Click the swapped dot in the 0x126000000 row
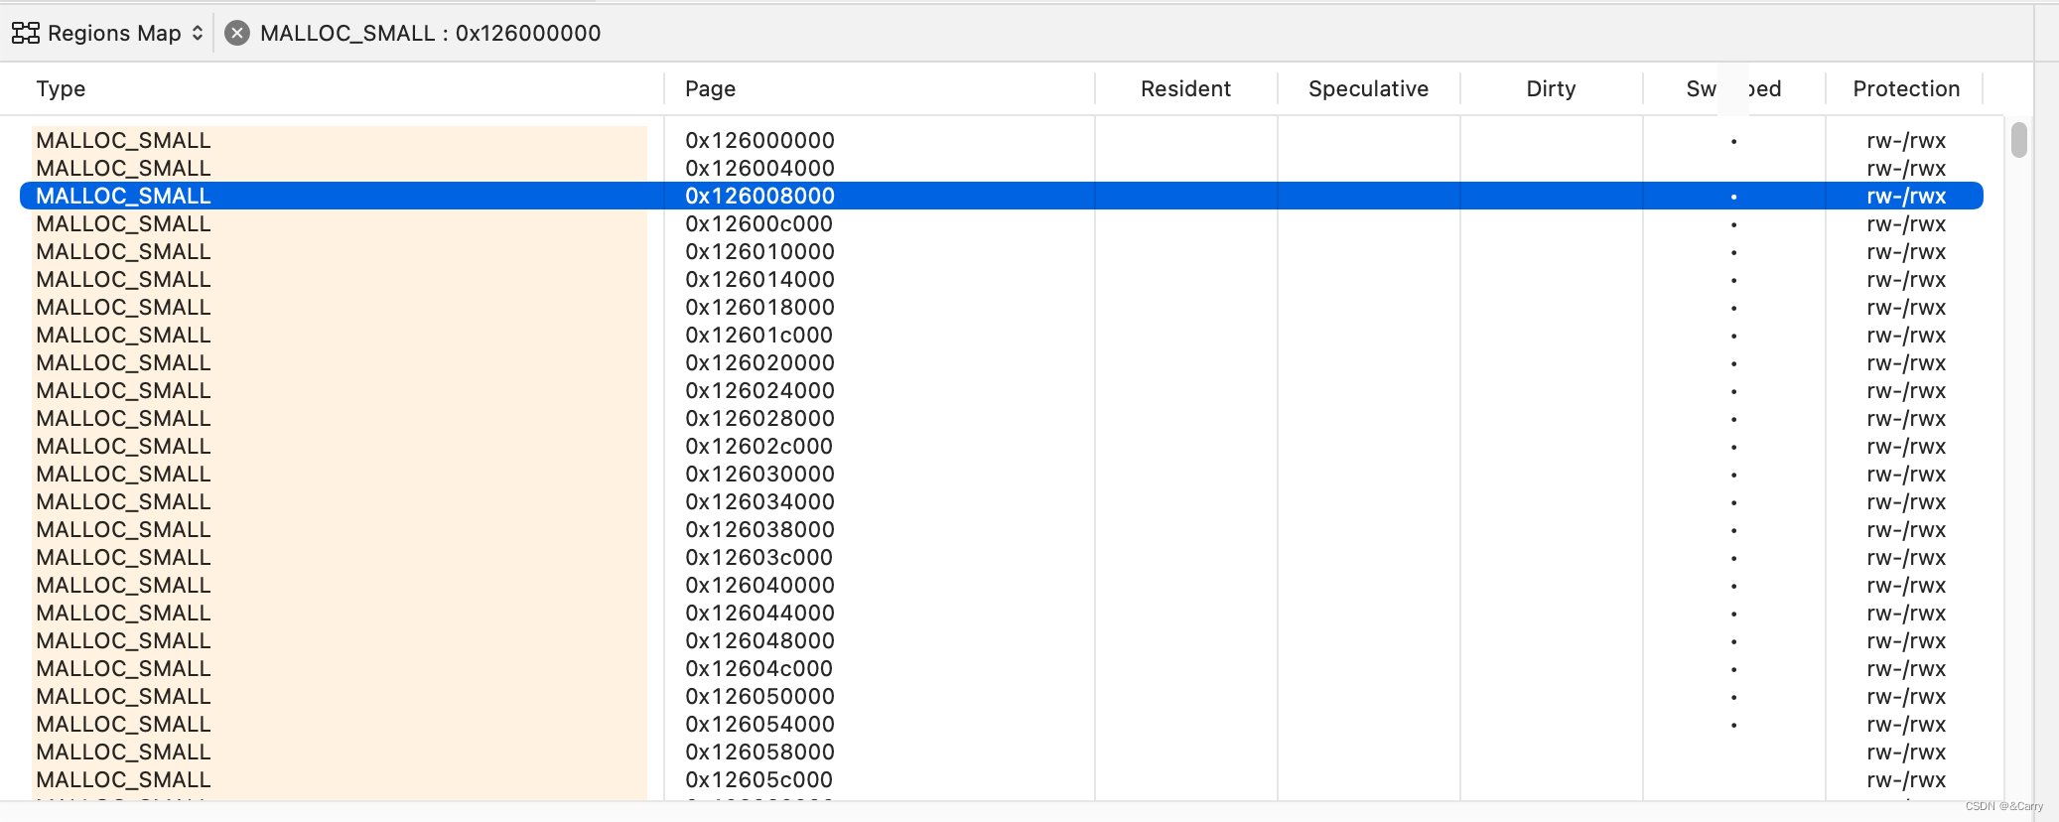The image size is (2059, 822). click(x=1733, y=142)
